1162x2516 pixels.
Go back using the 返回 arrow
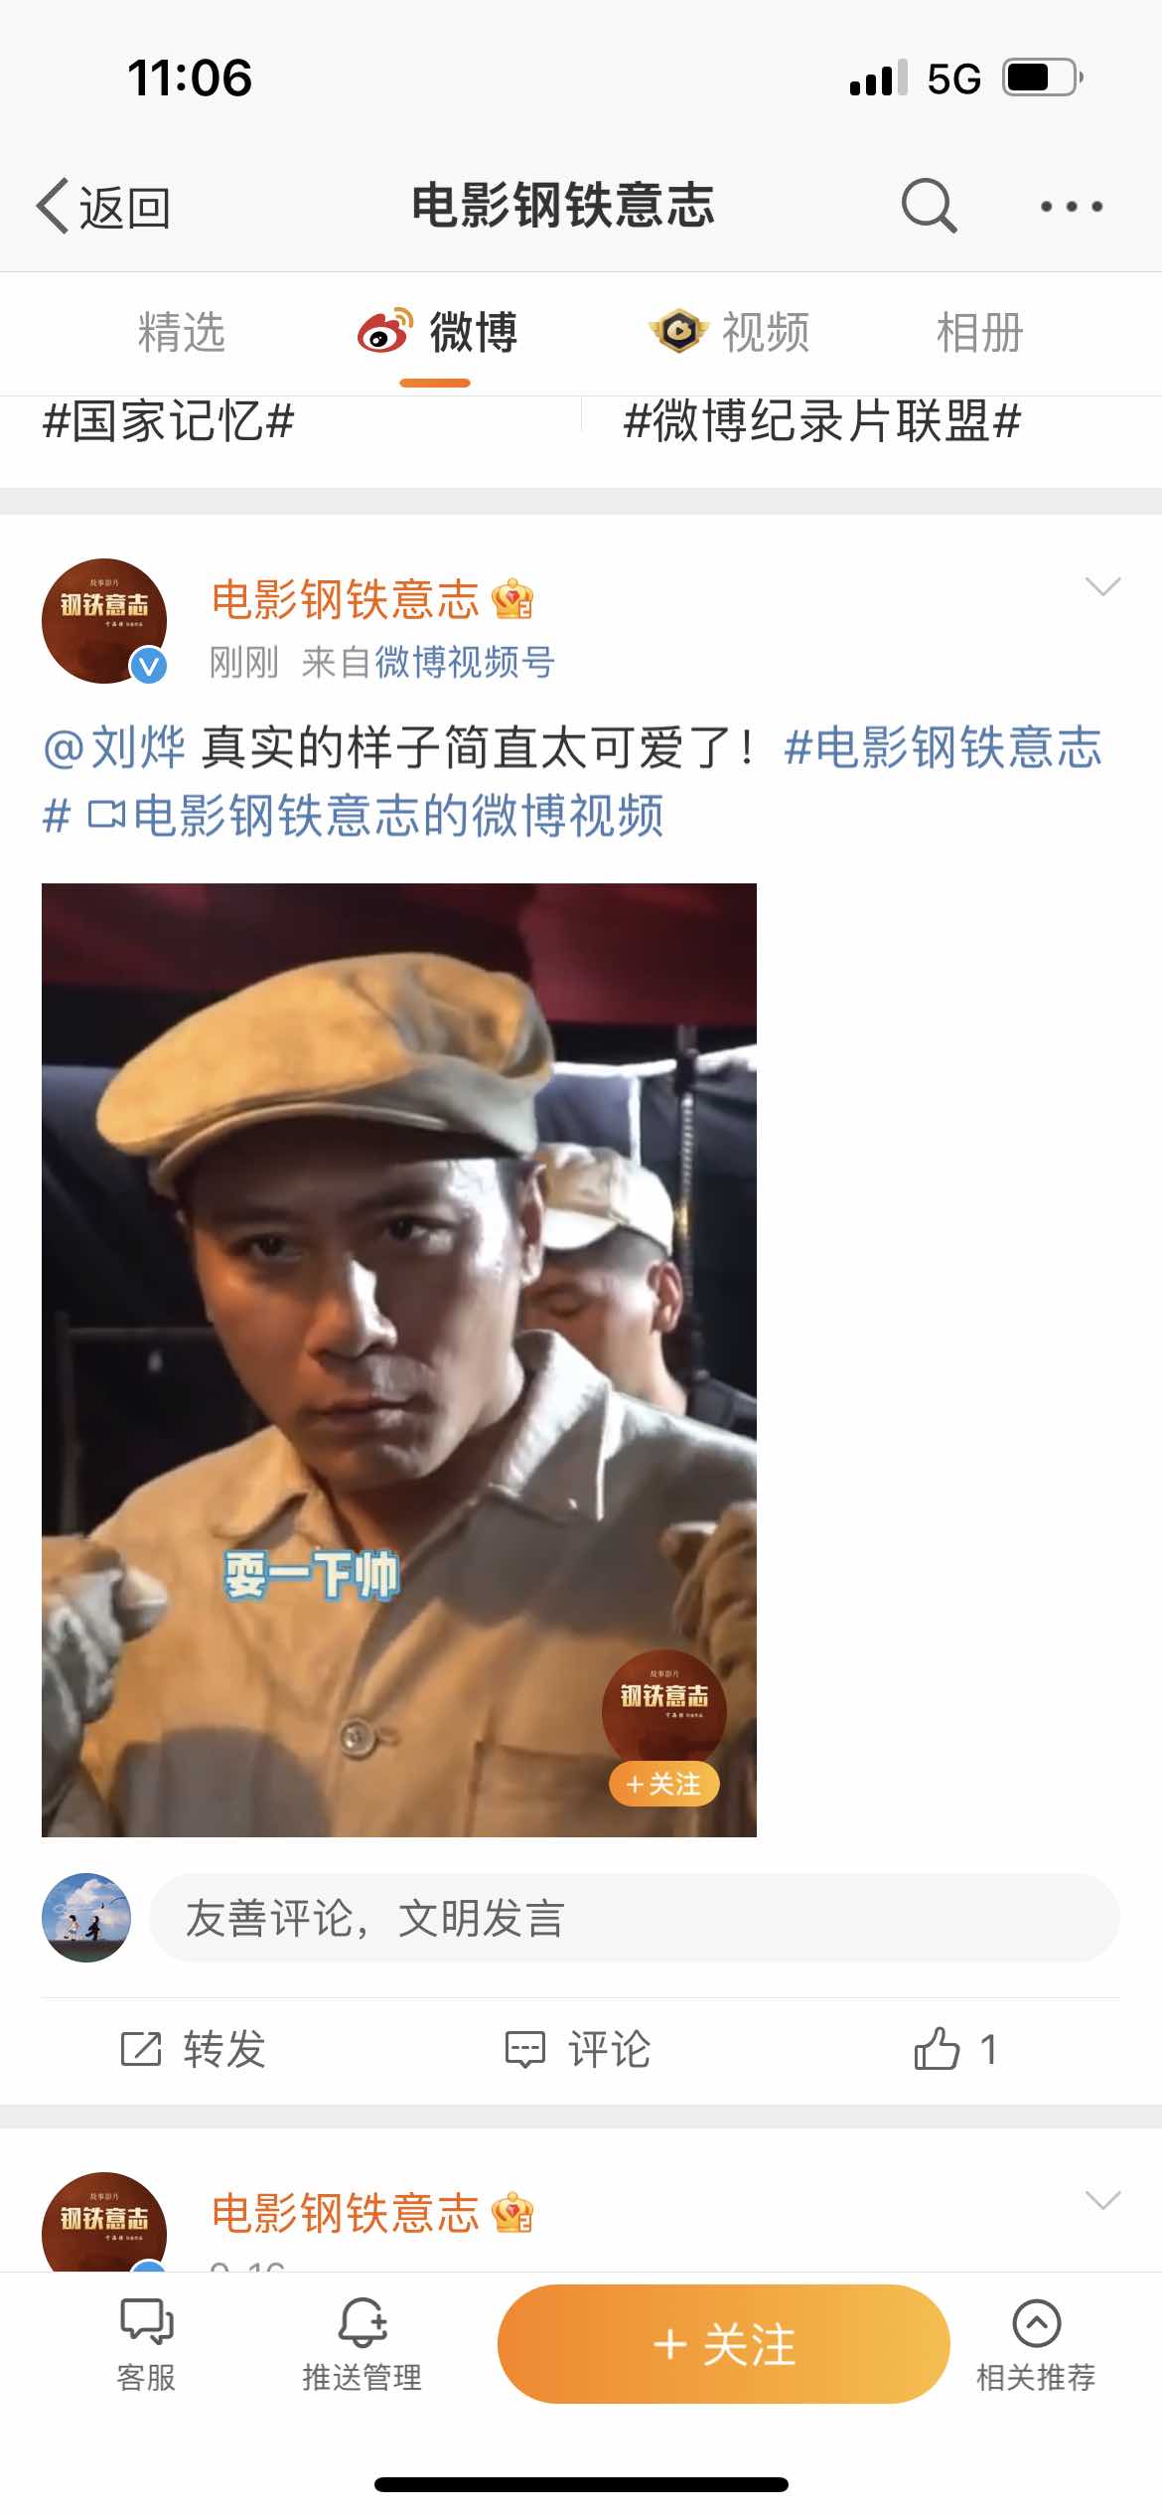[103, 207]
